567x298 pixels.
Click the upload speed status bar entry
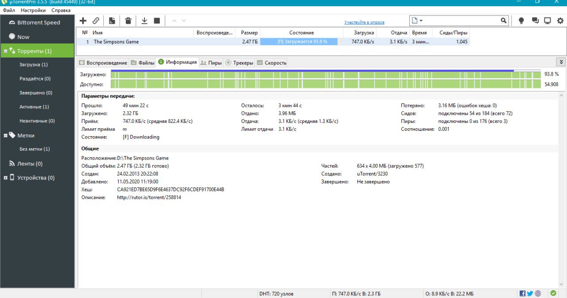pyautogui.click(x=449, y=294)
